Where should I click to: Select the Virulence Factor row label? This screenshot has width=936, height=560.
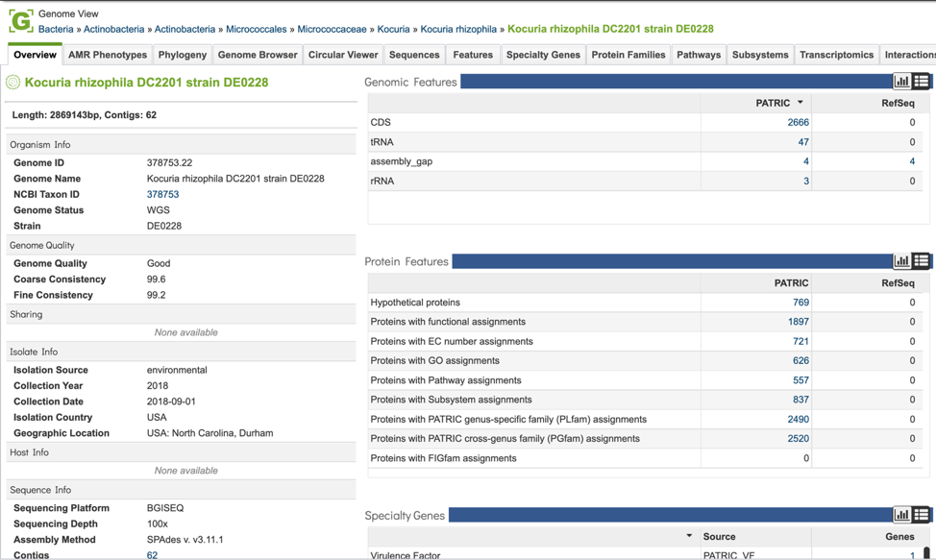406,555
